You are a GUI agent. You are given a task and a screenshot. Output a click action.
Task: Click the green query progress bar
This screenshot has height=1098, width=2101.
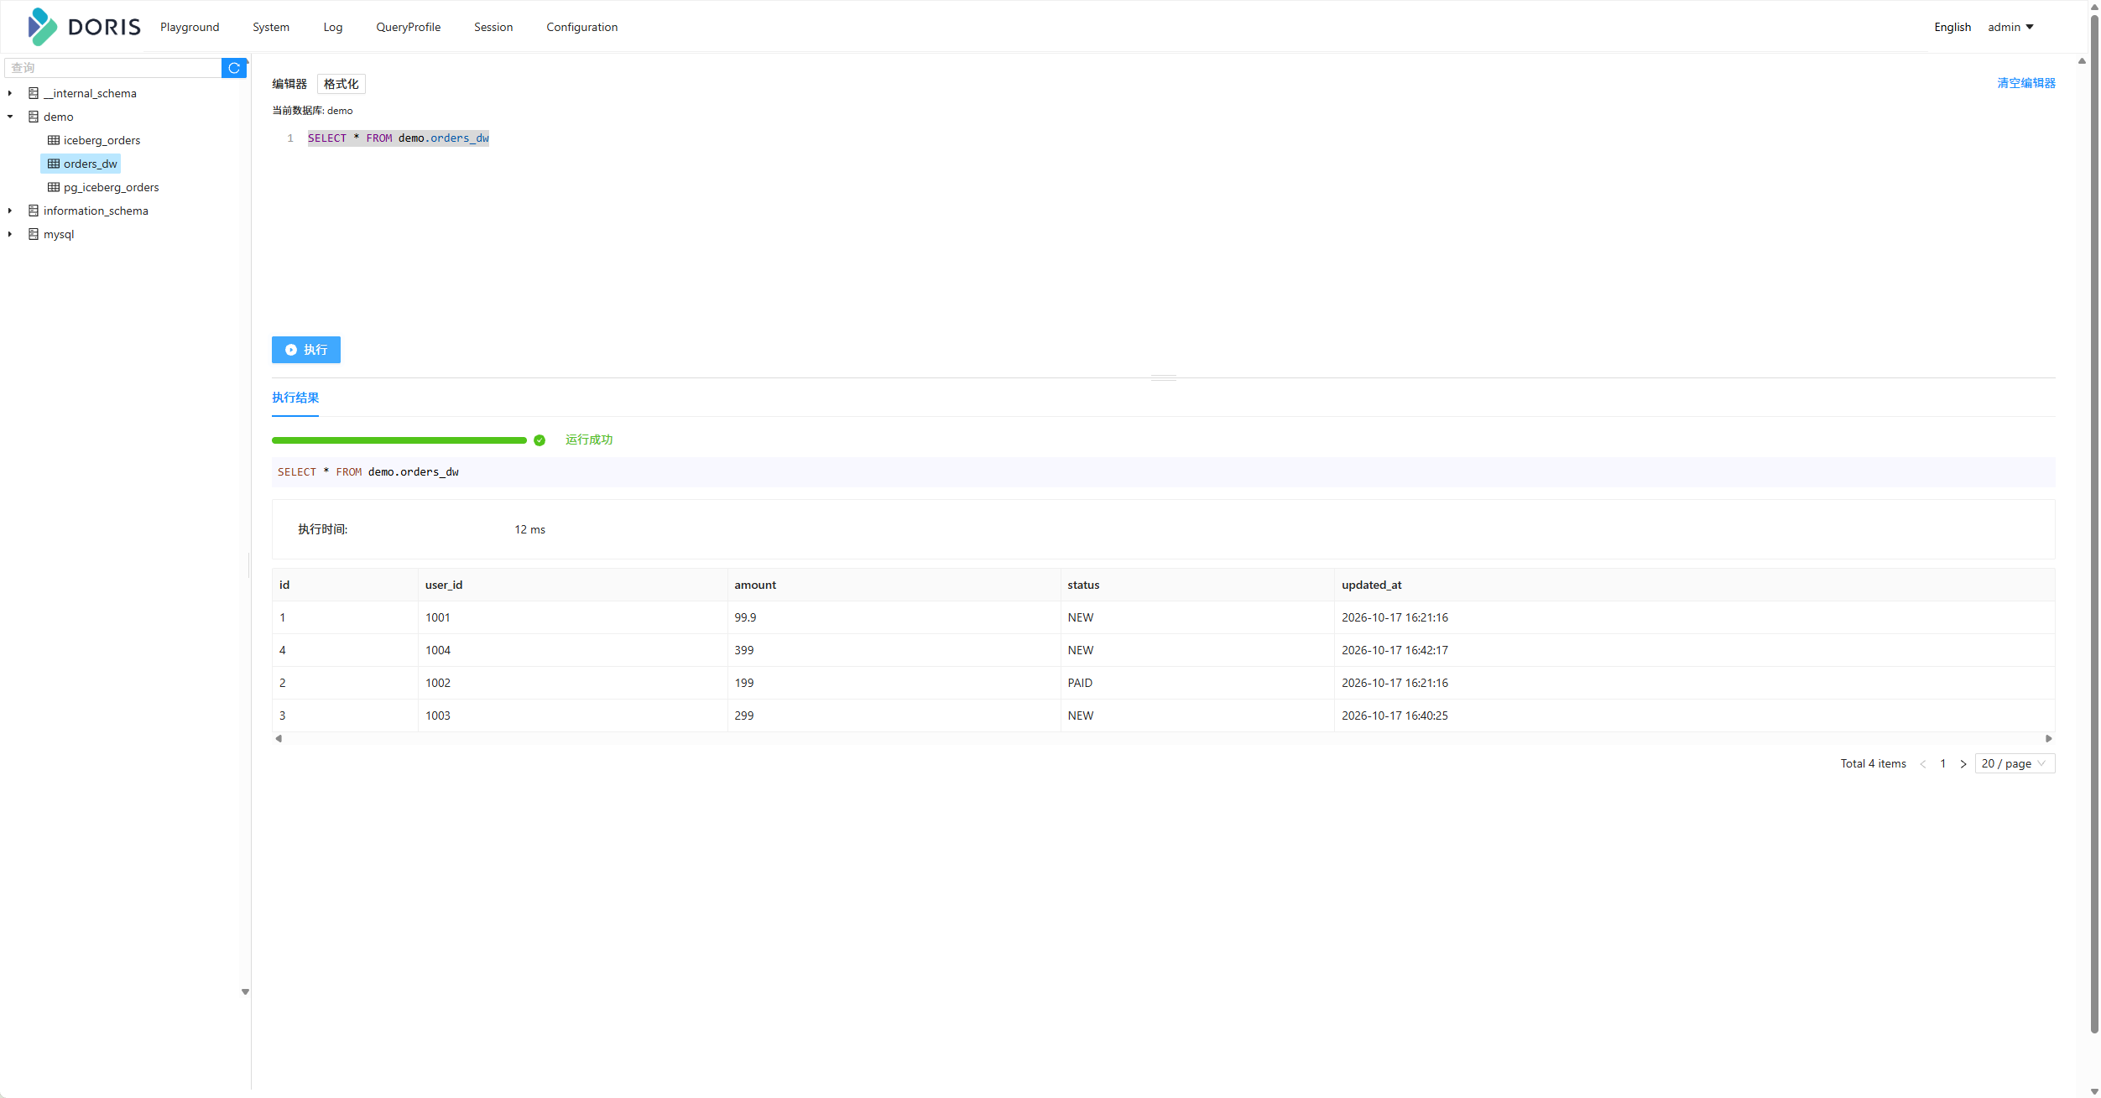(x=399, y=440)
